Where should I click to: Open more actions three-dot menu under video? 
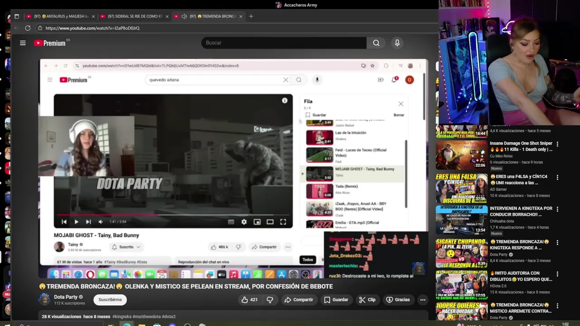[x=423, y=300]
